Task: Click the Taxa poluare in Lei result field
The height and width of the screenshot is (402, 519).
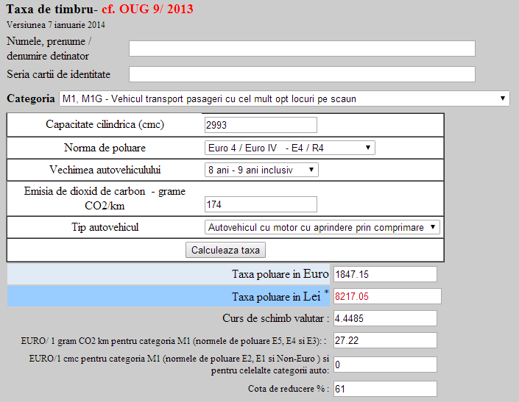Action: pyautogui.click(x=387, y=296)
